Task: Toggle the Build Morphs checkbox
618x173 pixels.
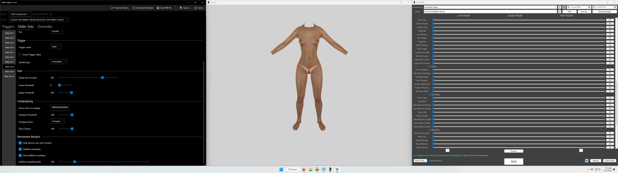Action: point(430,161)
